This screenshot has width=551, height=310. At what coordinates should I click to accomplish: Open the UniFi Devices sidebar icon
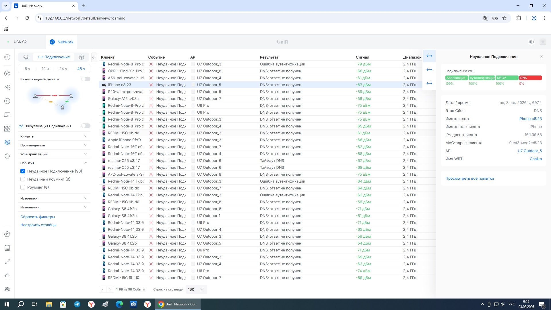[x=7, y=101]
